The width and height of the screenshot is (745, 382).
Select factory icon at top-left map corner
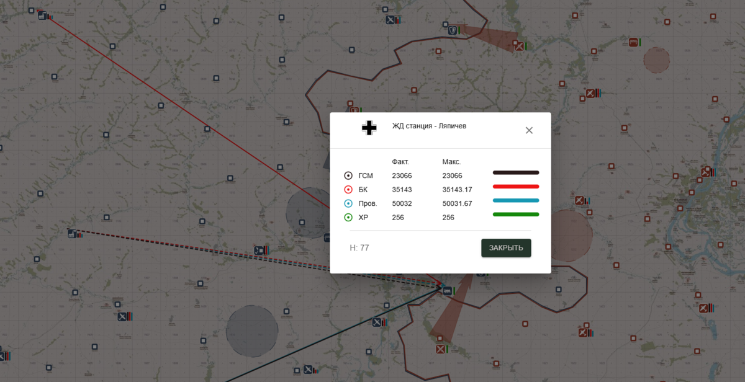pos(42,15)
